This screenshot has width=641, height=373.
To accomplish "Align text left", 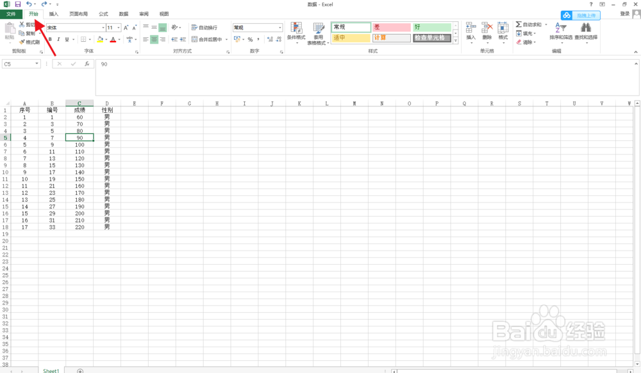I will (146, 40).
